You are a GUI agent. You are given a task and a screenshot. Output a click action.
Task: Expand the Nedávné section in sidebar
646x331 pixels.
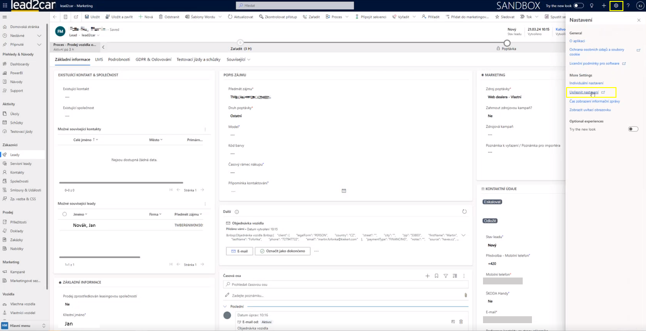(x=39, y=36)
